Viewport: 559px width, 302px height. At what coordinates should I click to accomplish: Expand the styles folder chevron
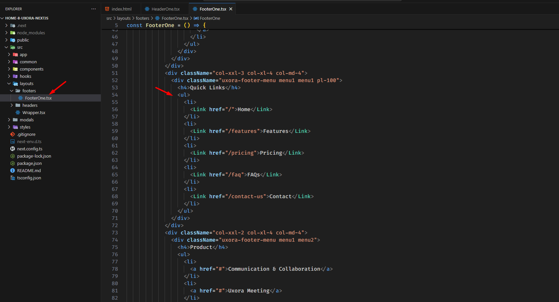click(x=9, y=127)
